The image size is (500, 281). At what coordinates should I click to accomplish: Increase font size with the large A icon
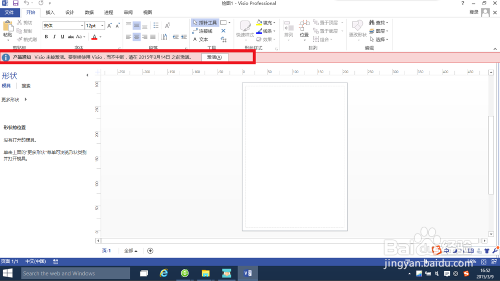[x=109, y=26]
